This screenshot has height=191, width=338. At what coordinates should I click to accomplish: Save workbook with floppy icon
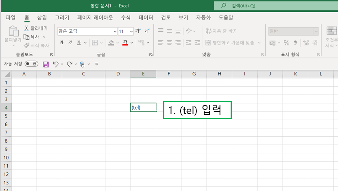46,64
